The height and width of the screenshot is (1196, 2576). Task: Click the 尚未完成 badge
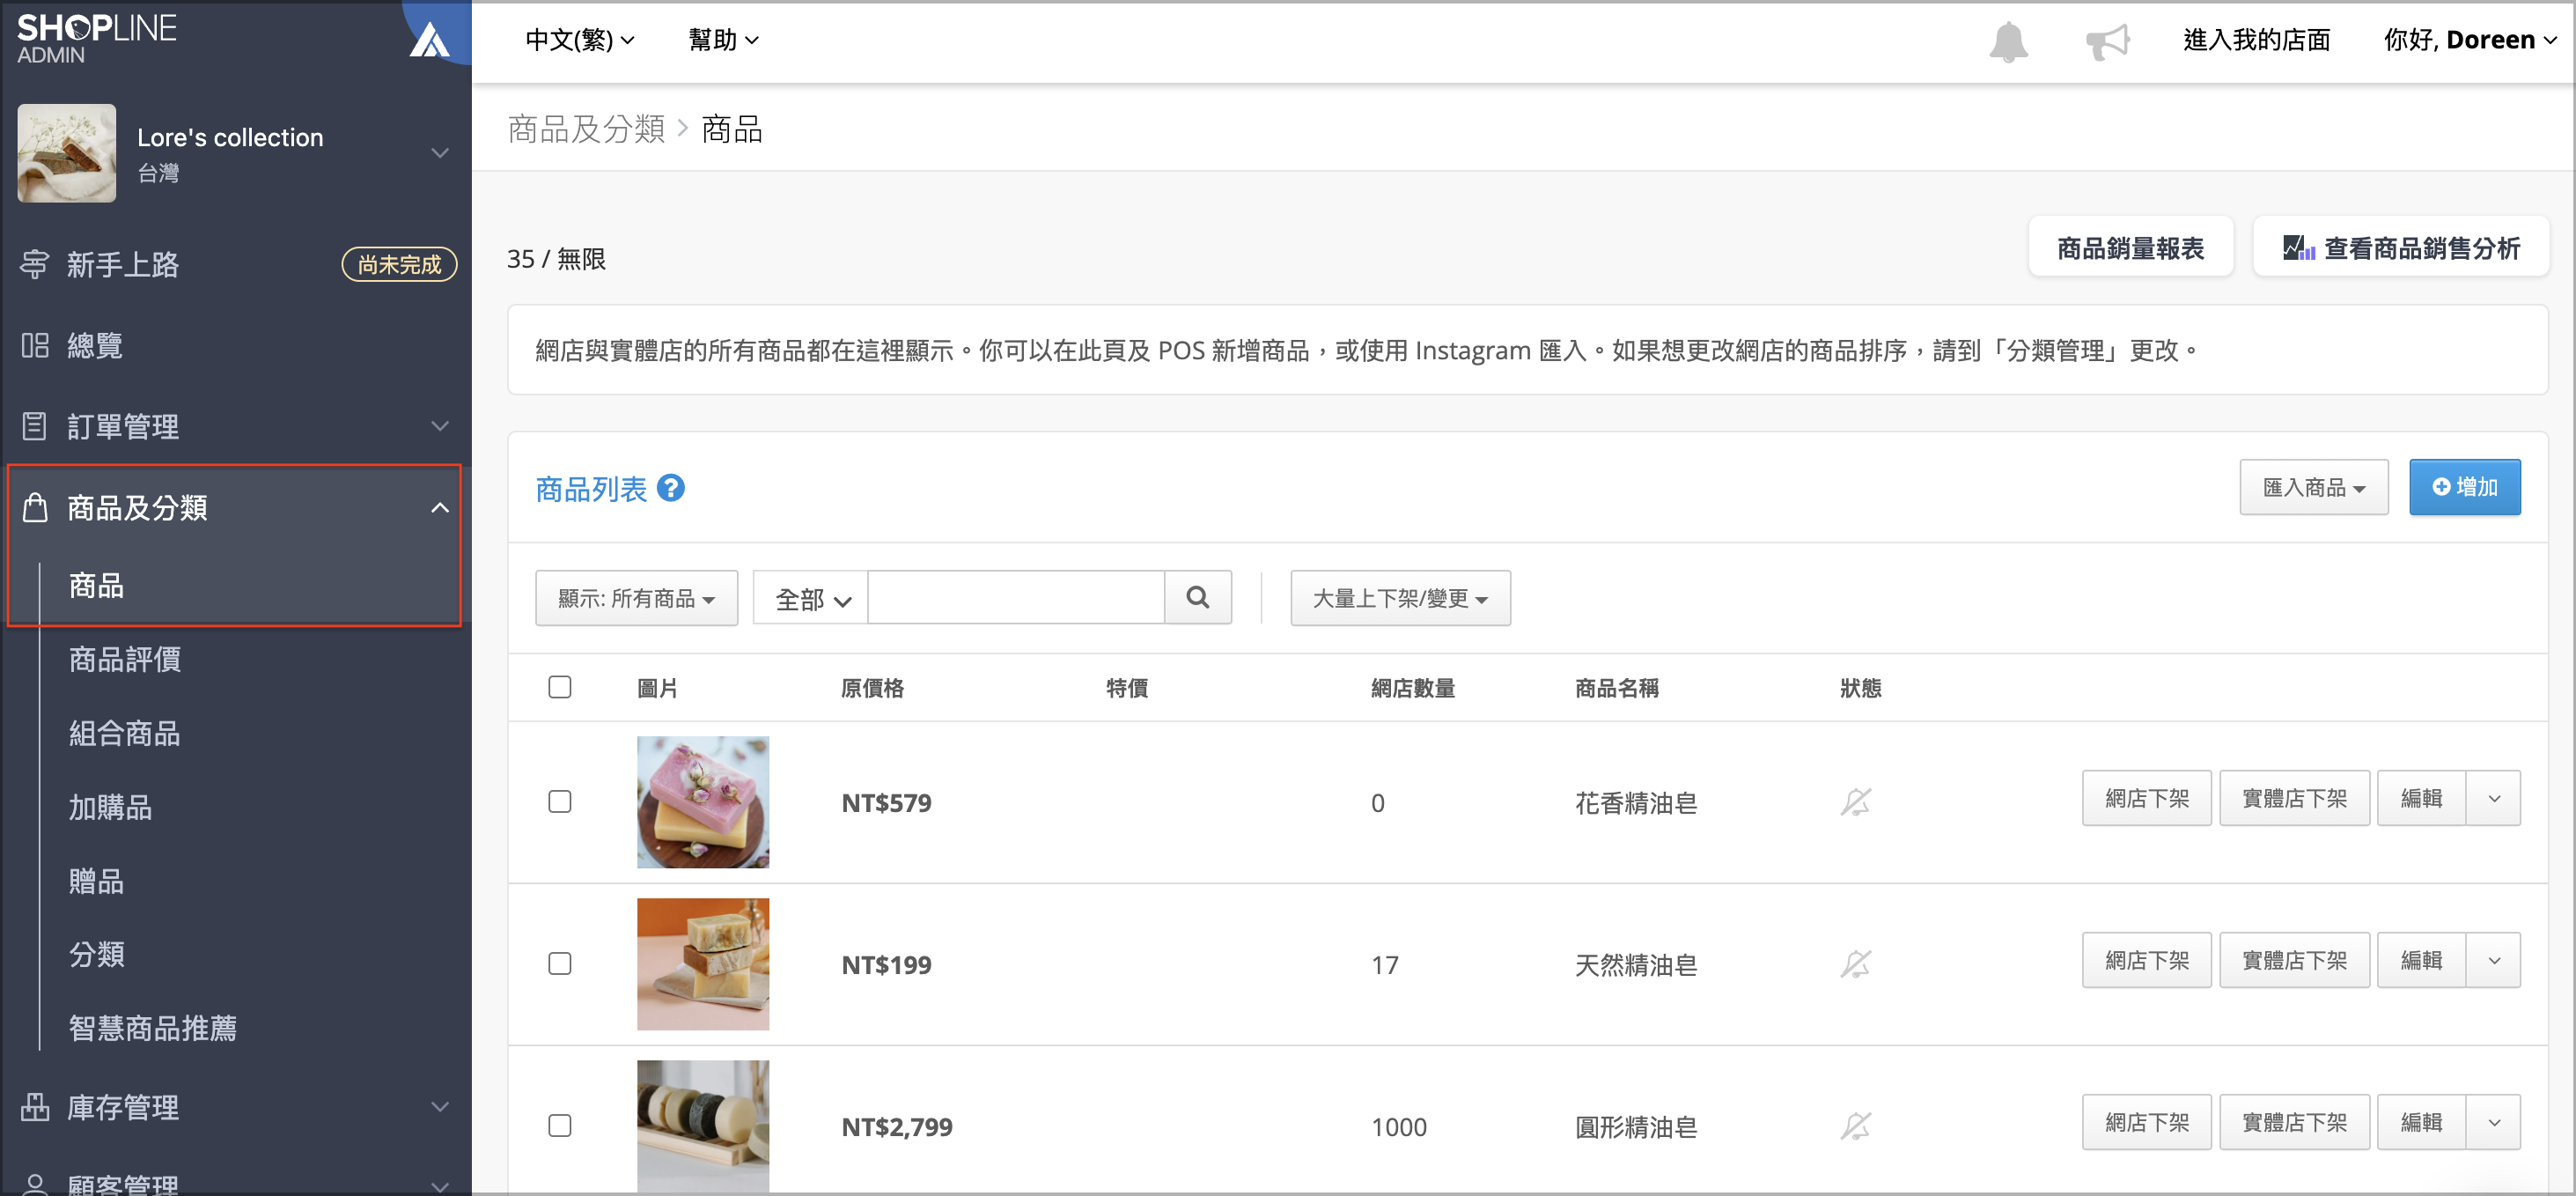pyautogui.click(x=399, y=264)
